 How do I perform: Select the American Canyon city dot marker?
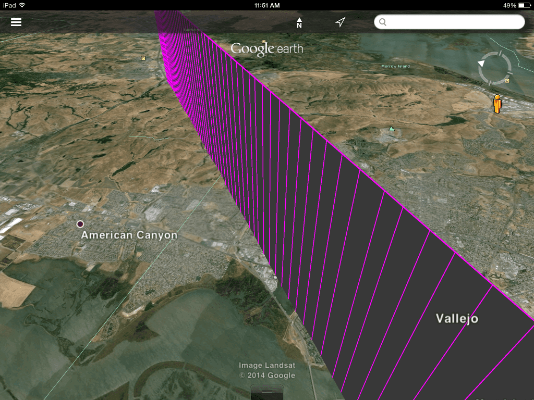pyautogui.click(x=80, y=224)
